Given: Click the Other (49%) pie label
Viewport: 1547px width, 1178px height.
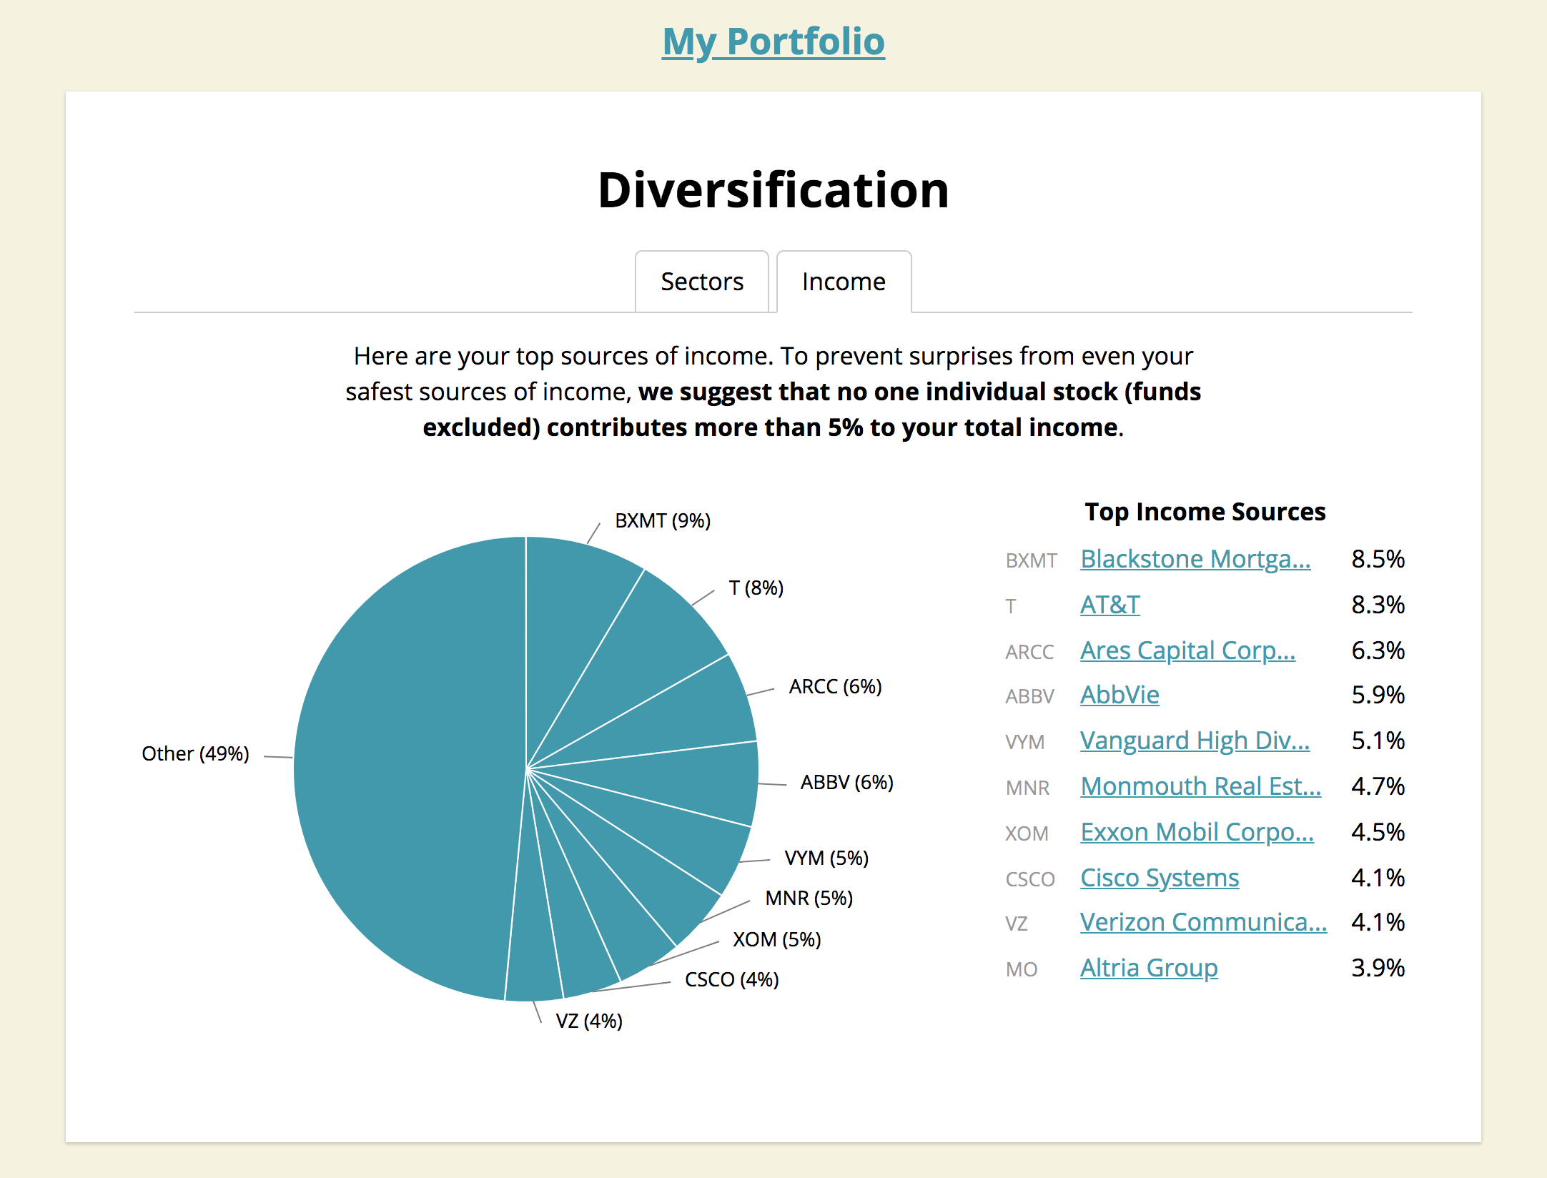Looking at the screenshot, I should 195,753.
